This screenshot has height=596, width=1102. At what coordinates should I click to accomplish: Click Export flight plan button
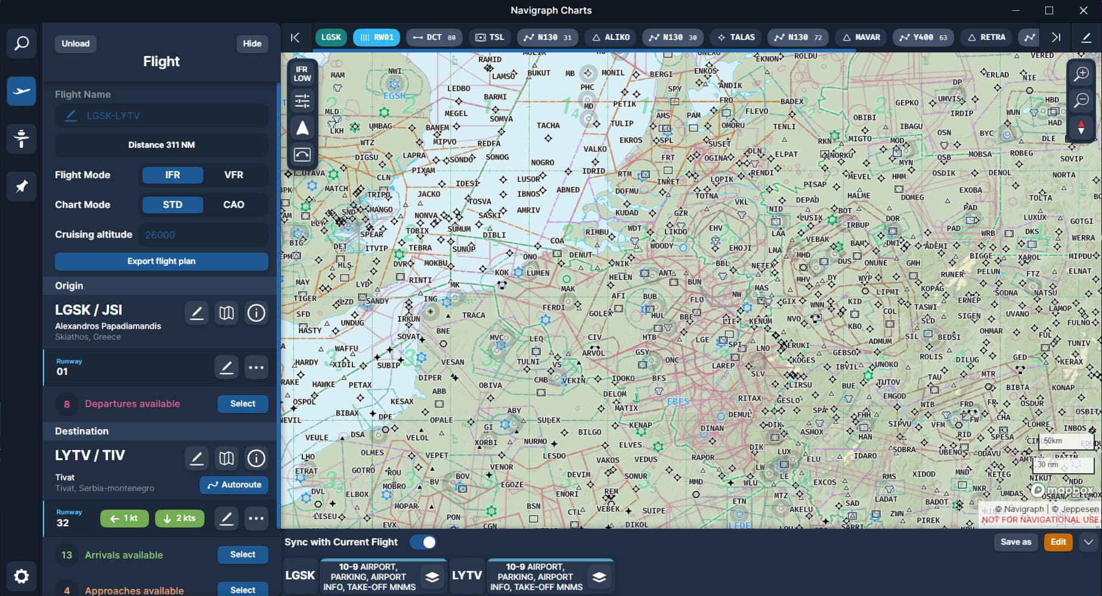(162, 261)
